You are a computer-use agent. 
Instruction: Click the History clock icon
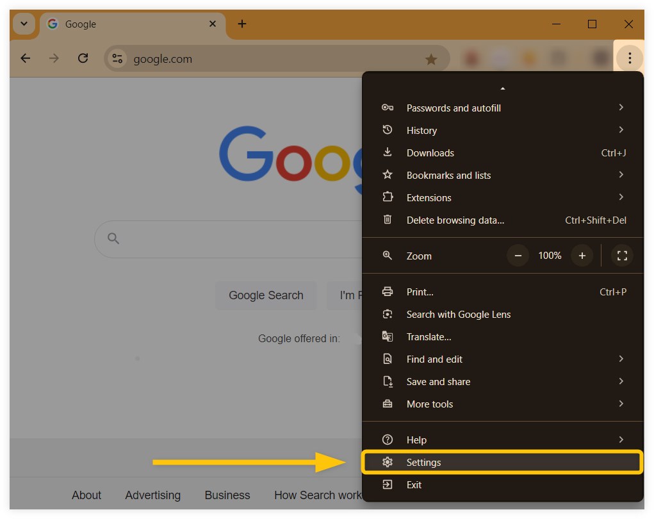click(x=387, y=129)
